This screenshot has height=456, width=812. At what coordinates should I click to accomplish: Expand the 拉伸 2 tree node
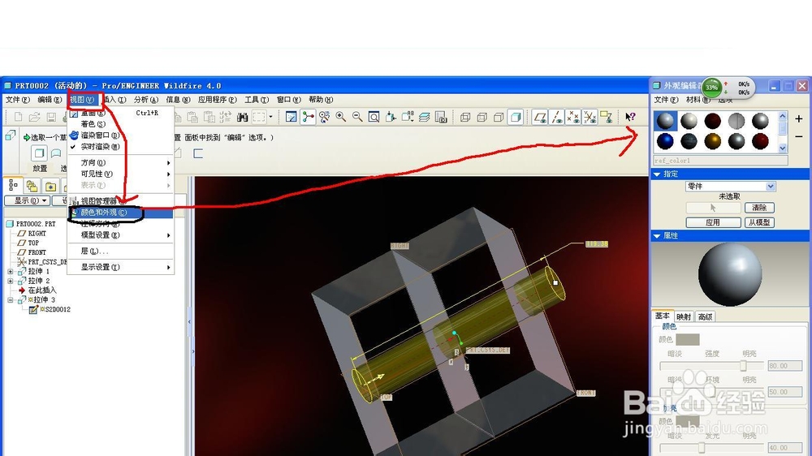pos(11,281)
